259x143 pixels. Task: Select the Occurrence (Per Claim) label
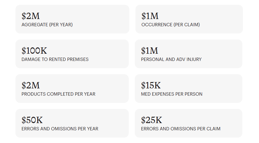[171, 25]
